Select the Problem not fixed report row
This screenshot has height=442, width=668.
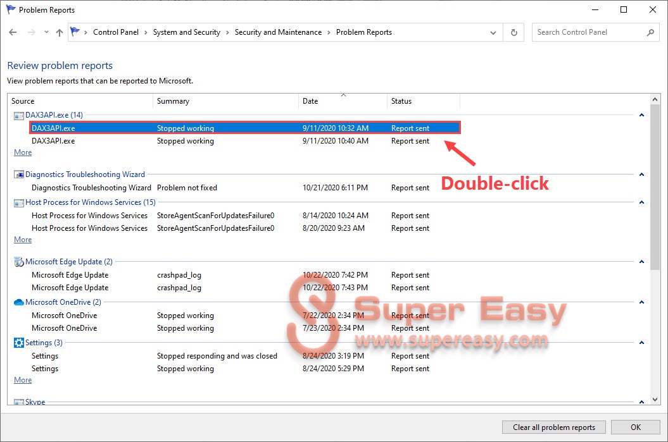(x=245, y=188)
